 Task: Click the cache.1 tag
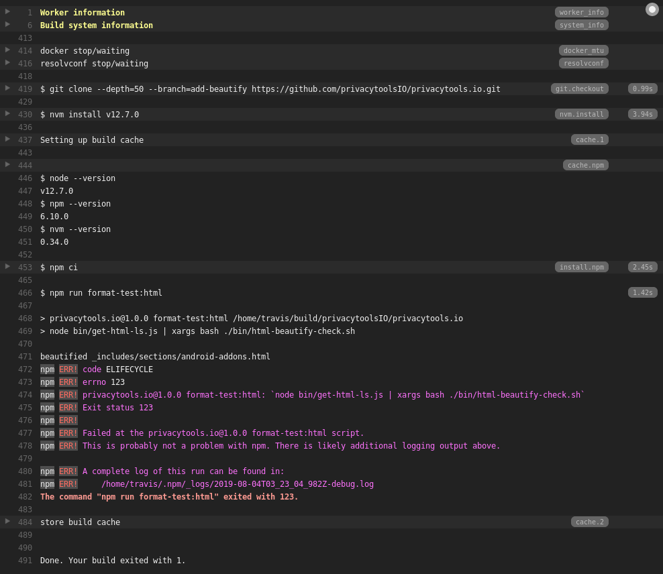click(589, 139)
